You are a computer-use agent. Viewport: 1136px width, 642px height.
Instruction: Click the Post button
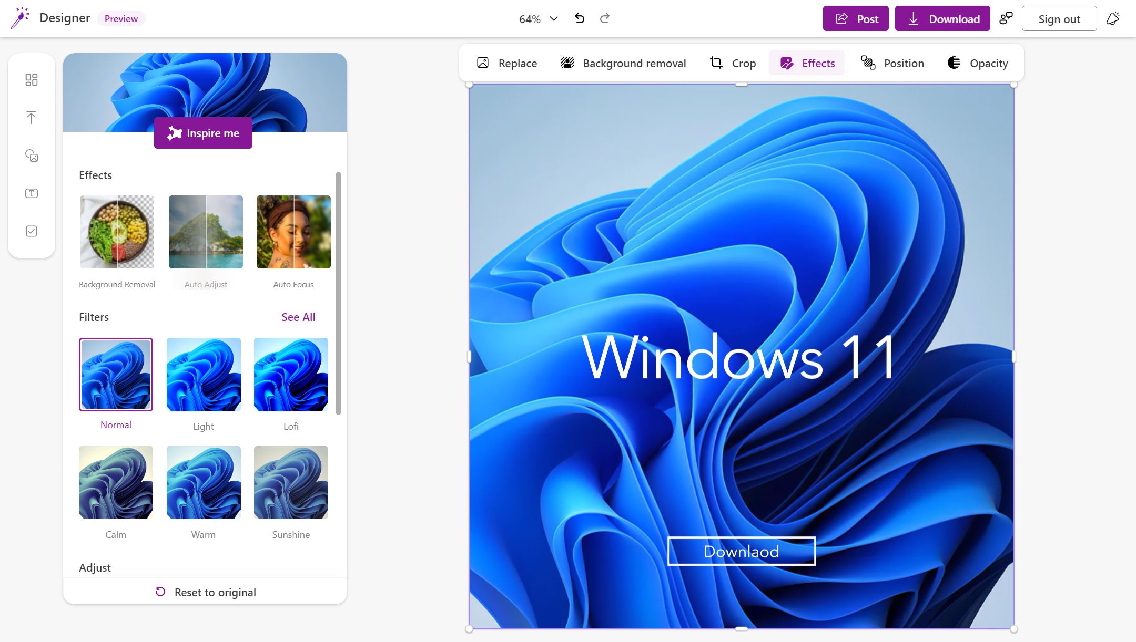(856, 18)
